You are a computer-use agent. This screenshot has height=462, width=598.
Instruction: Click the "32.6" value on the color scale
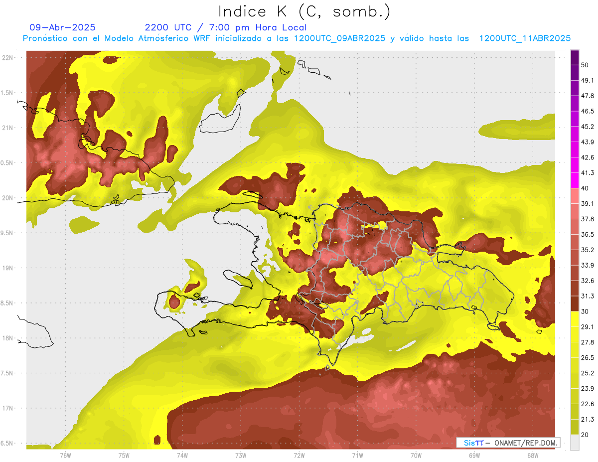(588, 281)
